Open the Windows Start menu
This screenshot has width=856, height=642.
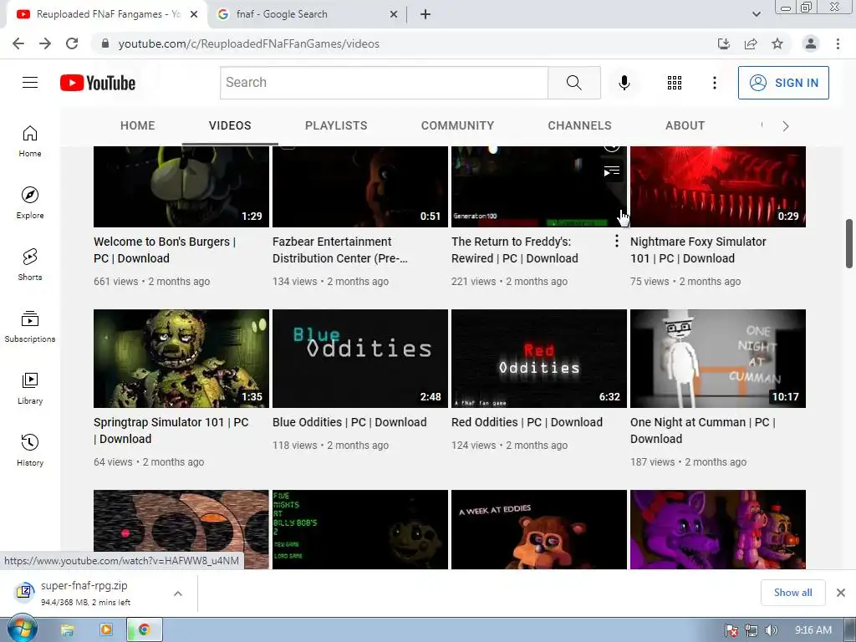[x=22, y=629]
